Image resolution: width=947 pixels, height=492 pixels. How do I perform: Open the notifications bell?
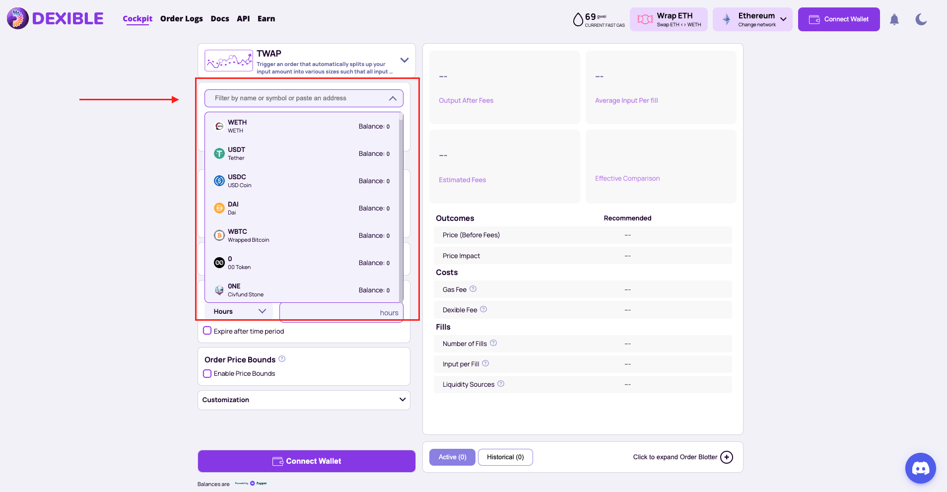pos(894,19)
